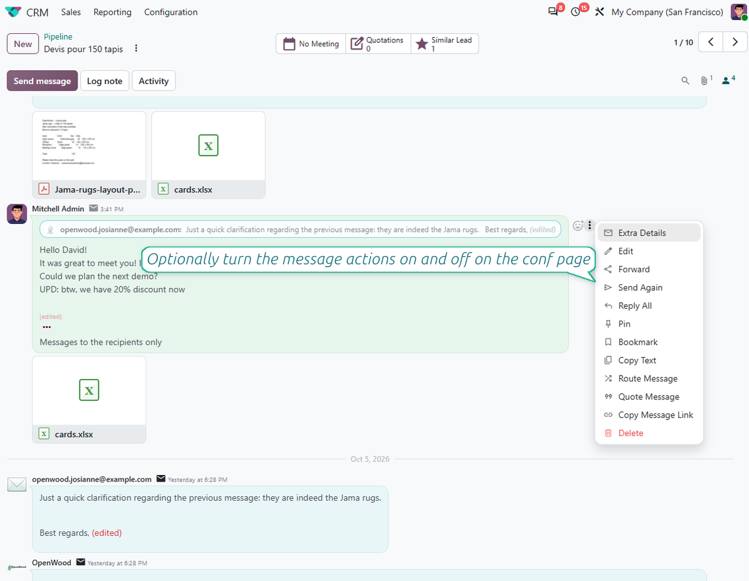
Task: Open the CRM app logo home
Action: point(13,12)
